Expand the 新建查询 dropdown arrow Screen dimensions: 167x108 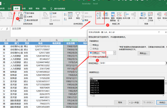[x=21, y=21]
